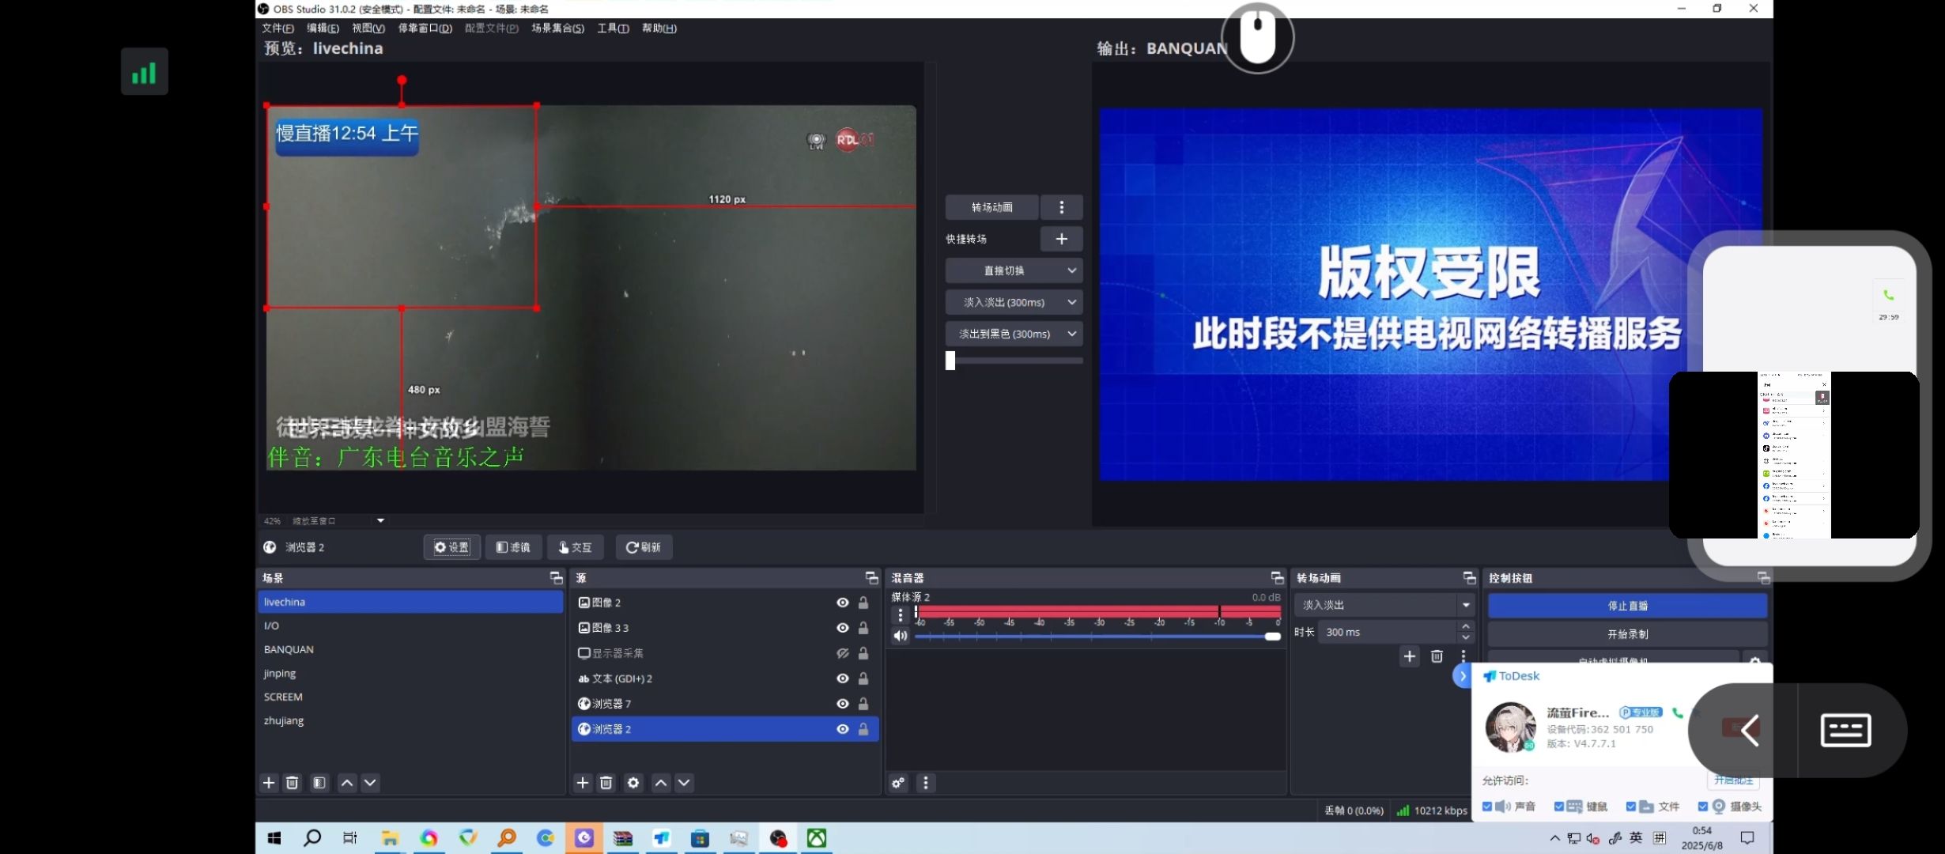1945x854 pixels.
Task: Click the 刷新 button for browser source
Action: 644,547
